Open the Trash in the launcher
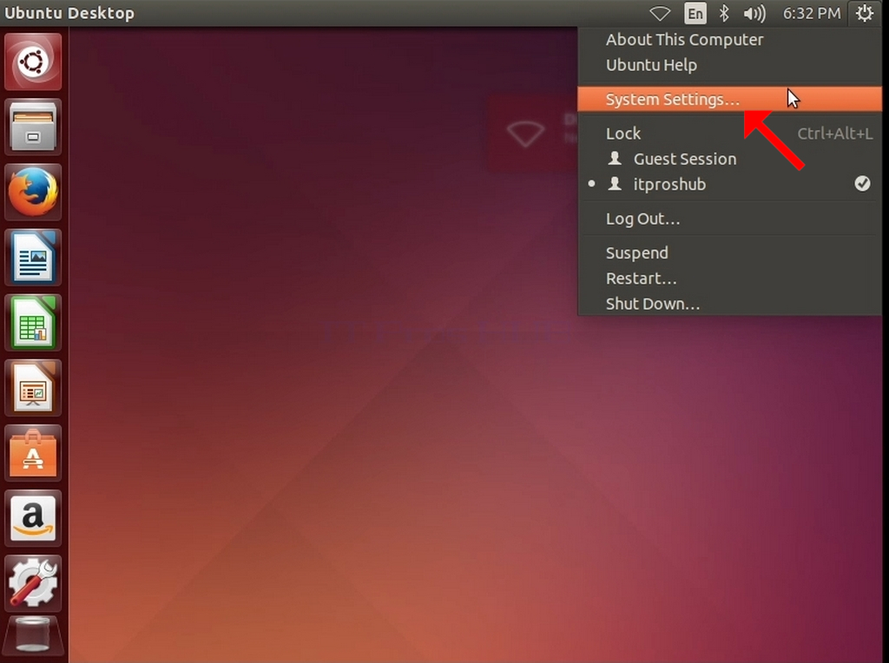Screen dimensions: 889x663 (33, 634)
